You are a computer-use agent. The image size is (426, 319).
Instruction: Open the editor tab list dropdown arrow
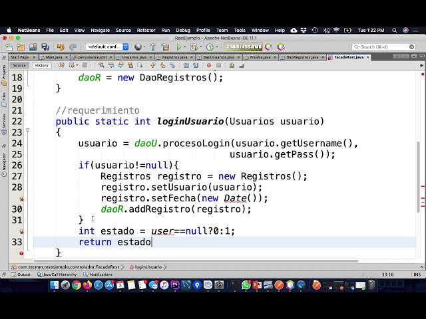click(x=413, y=56)
